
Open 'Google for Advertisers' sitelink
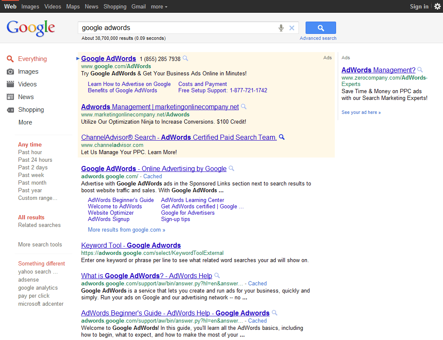click(x=188, y=213)
